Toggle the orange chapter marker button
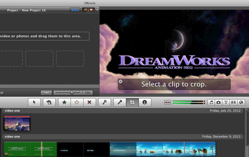Viewport: 249px width, 157px height. tap(91, 10)
